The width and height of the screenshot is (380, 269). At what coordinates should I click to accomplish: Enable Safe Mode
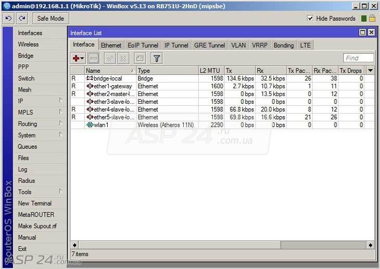click(50, 18)
